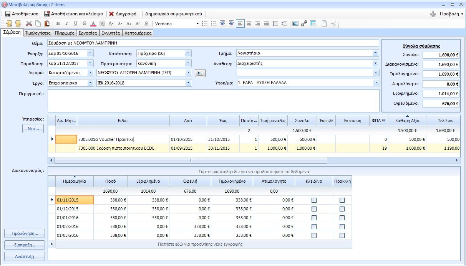Viewport: 466px width, 266px height.
Task: Insert a table from the toolbar
Action: pyautogui.click(x=313, y=24)
